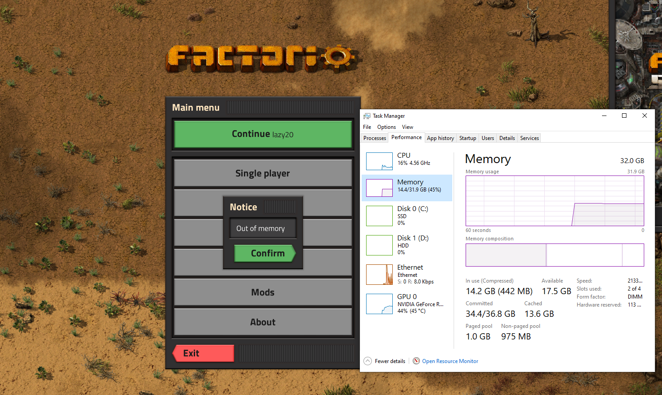Click the Out of memory message text
The image size is (662, 395).
(x=260, y=228)
